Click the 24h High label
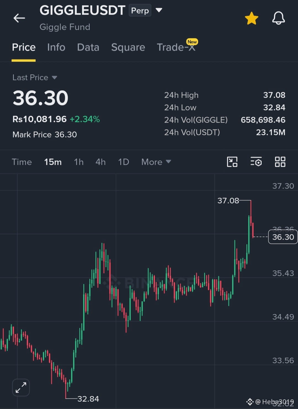Screen dimensions: 298x409 [181, 95]
